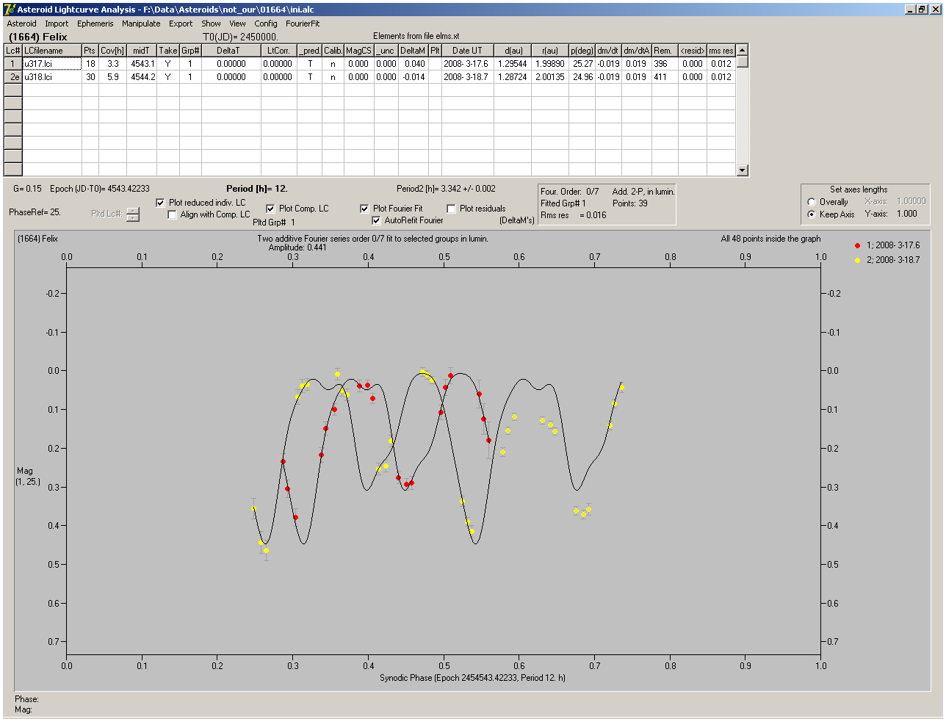
Task: Click filename cell u317.lci
Action: (52, 64)
